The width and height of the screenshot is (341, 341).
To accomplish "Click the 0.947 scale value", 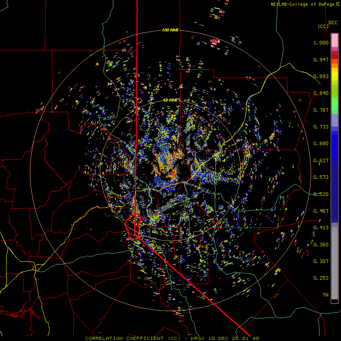I will point(321,59).
